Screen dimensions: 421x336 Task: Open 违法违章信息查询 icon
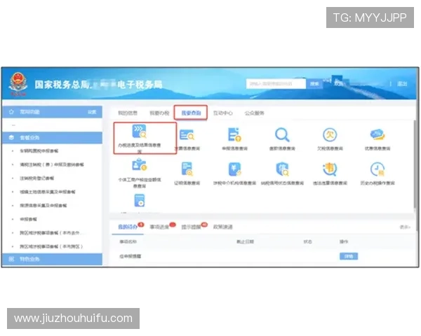point(330,169)
